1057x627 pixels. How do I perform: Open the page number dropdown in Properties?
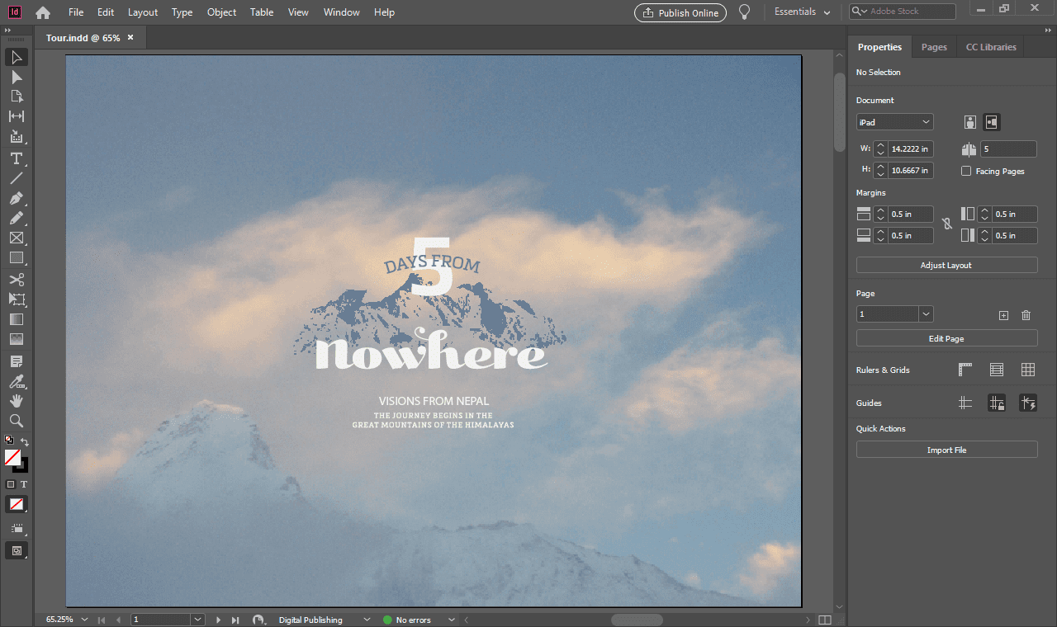click(x=926, y=314)
